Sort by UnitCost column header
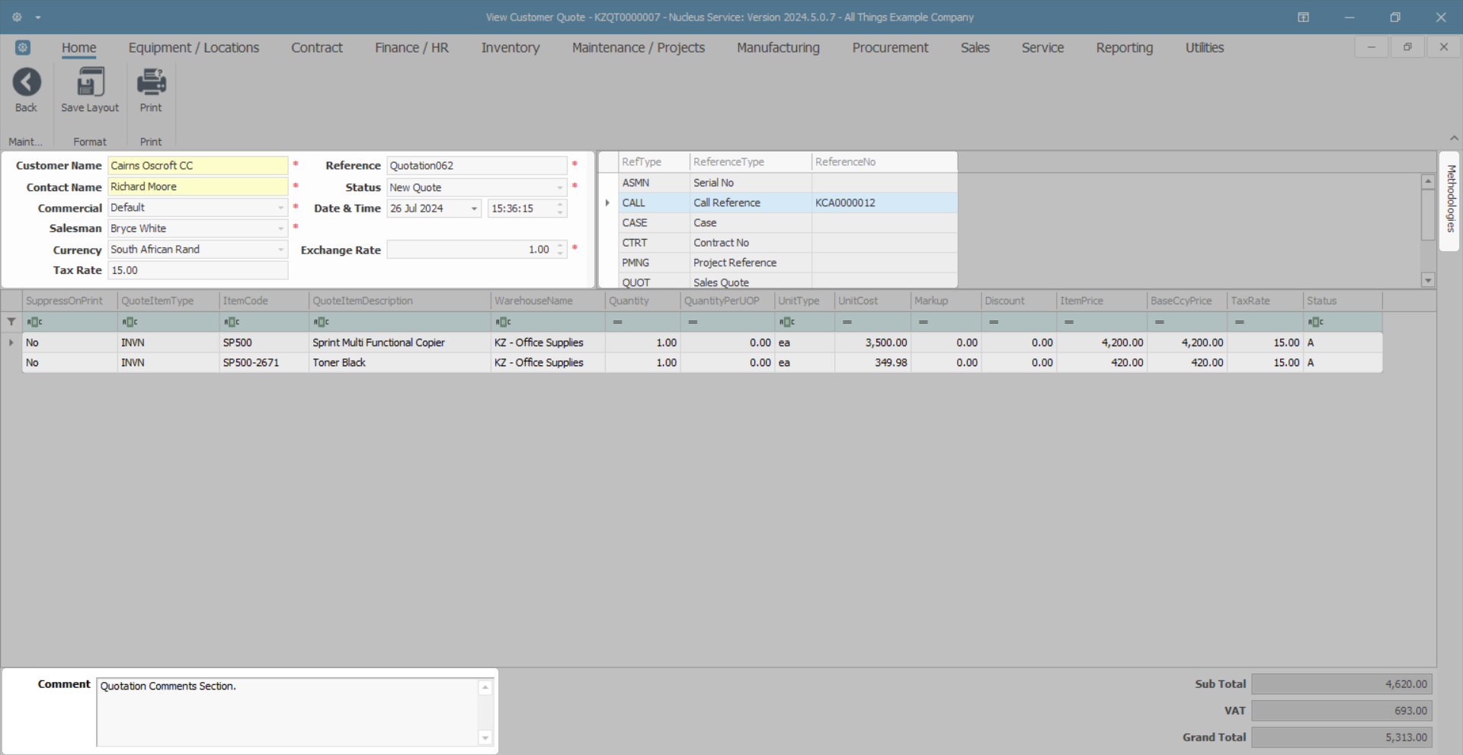The width and height of the screenshot is (1463, 755). click(872, 301)
